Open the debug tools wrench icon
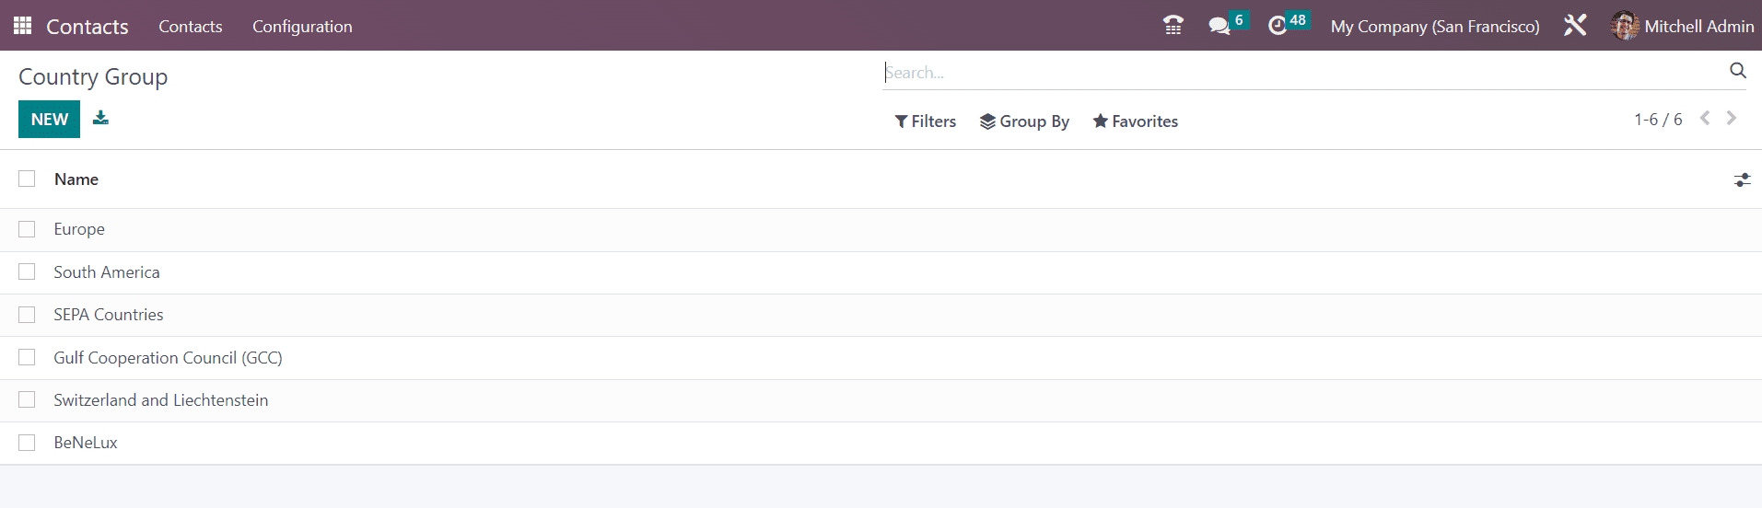This screenshot has height=508, width=1762. click(x=1575, y=26)
